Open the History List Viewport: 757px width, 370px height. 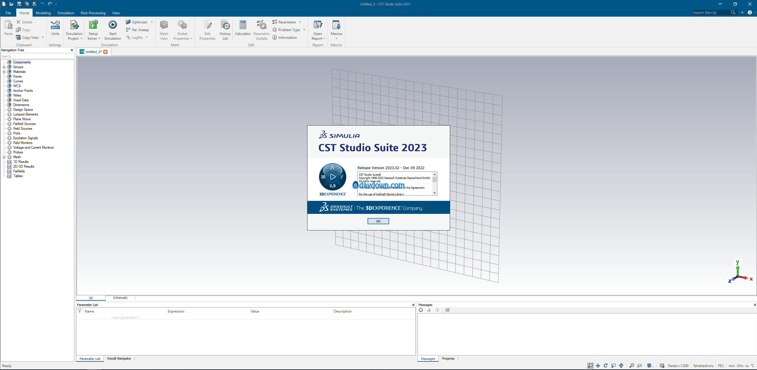click(225, 25)
